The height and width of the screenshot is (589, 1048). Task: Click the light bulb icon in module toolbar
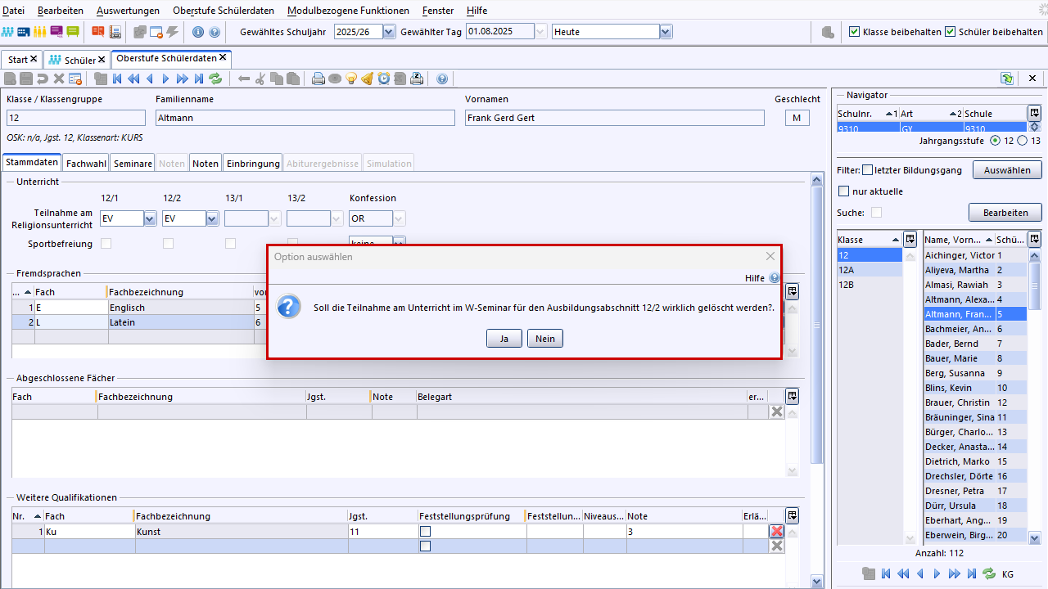tap(351, 79)
